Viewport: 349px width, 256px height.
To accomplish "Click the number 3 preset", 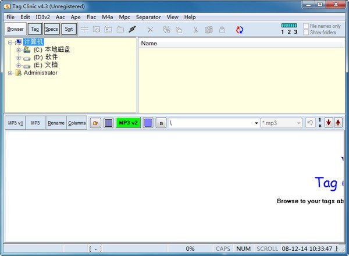I will click(295, 32).
